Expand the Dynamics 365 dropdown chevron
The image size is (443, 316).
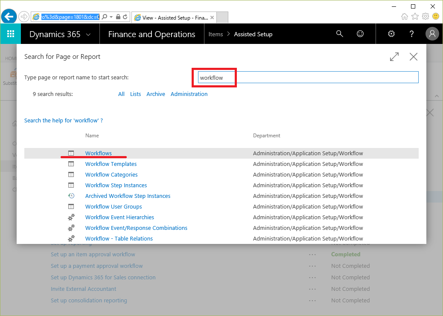tap(88, 35)
